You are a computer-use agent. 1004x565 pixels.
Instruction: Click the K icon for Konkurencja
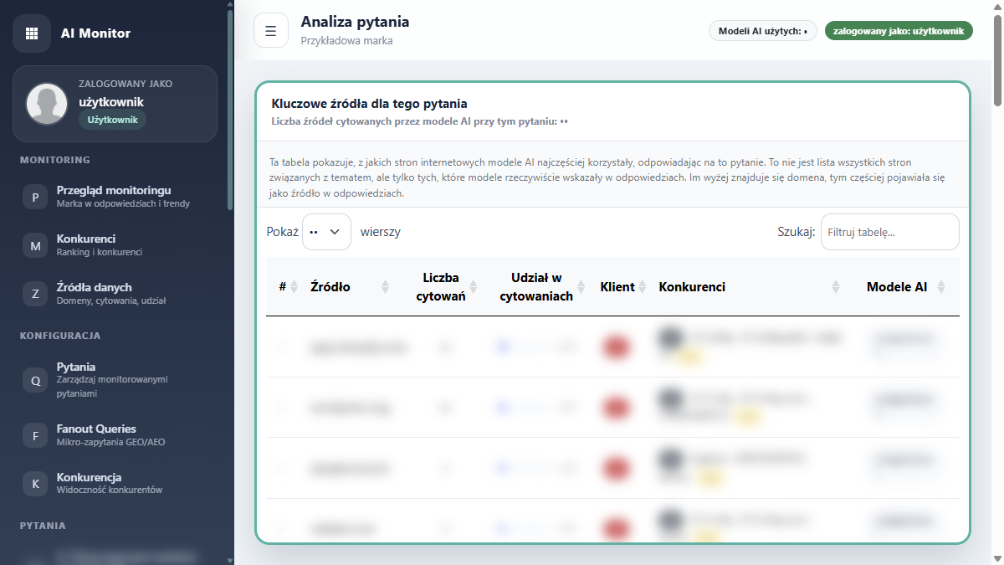point(35,484)
